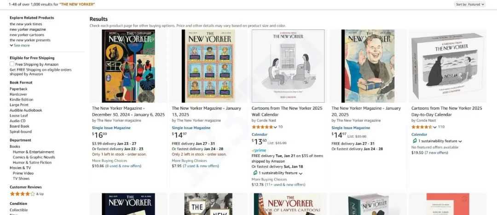The image size is (497, 215).
Task: Expand See more related products
Action: 20,45
